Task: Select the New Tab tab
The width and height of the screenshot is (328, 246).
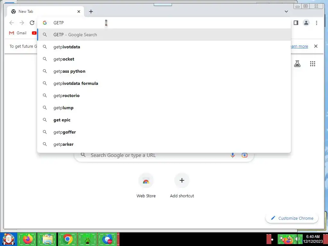Action: point(45,12)
